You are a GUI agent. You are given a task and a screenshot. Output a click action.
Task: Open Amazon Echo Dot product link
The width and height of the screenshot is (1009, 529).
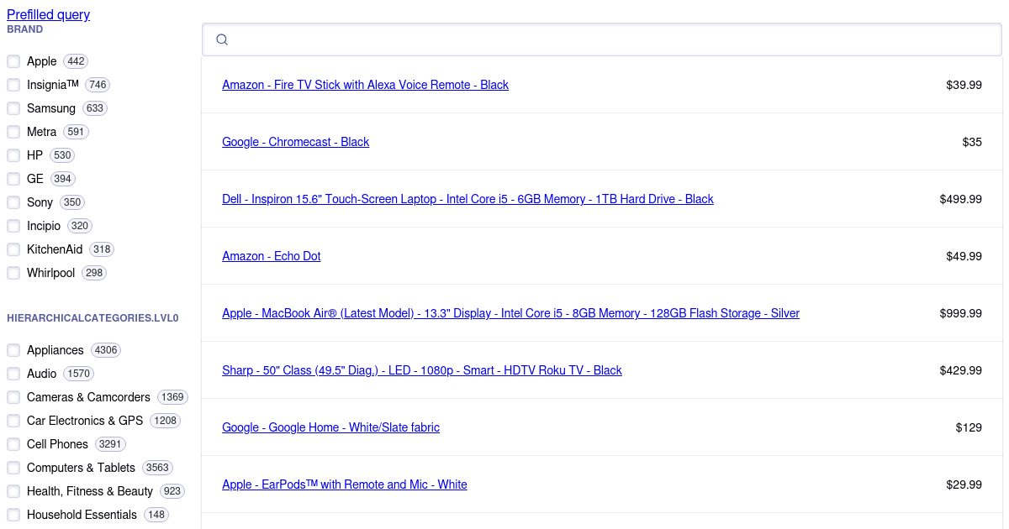pyautogui.click(x=271, y=256)
